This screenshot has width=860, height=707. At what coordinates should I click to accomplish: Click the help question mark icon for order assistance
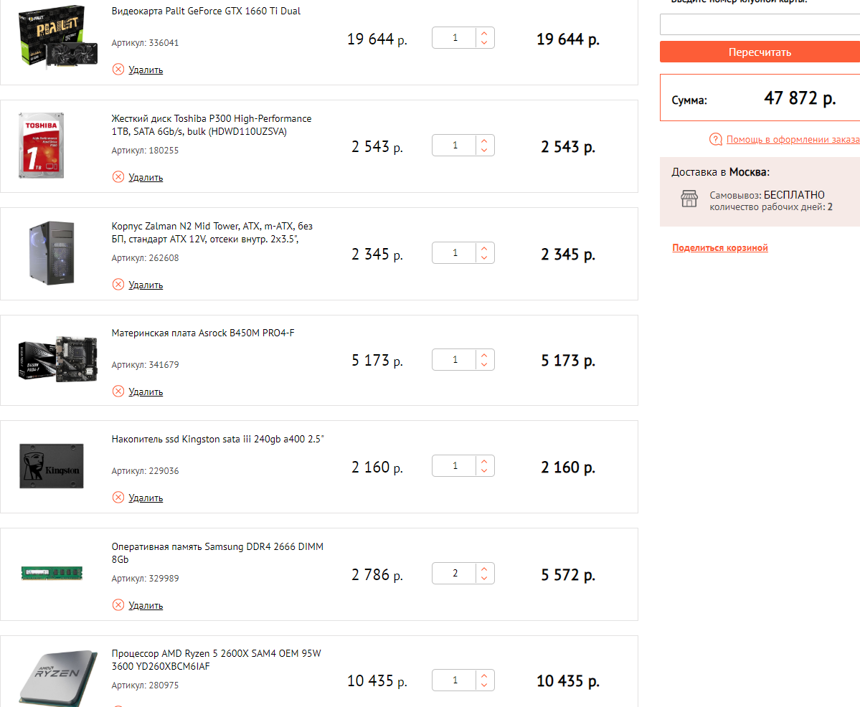(x=716, y=140)
